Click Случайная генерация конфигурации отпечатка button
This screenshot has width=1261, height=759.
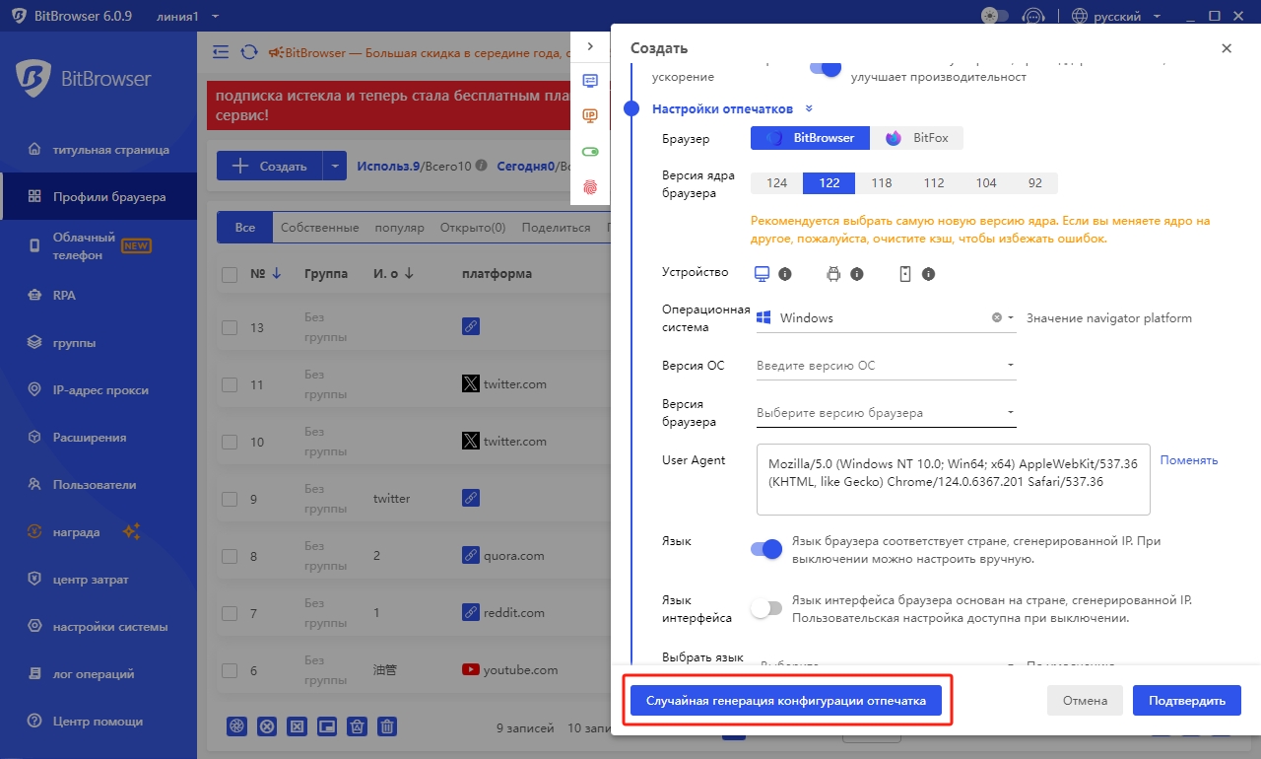[x=786, y=701]
